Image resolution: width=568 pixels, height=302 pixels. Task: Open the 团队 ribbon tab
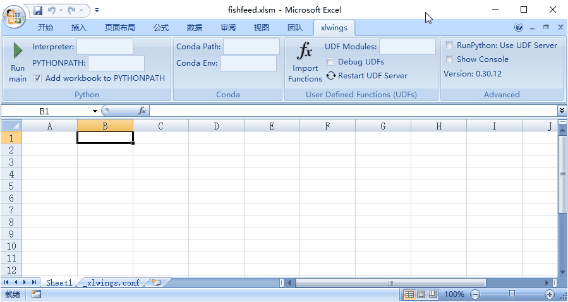(295, 28)
